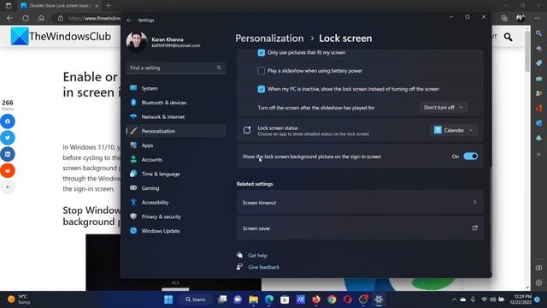The width and height of the screenshot is (547, 308).
Task: Click the Give feedback link
Action: click(264, 267)
